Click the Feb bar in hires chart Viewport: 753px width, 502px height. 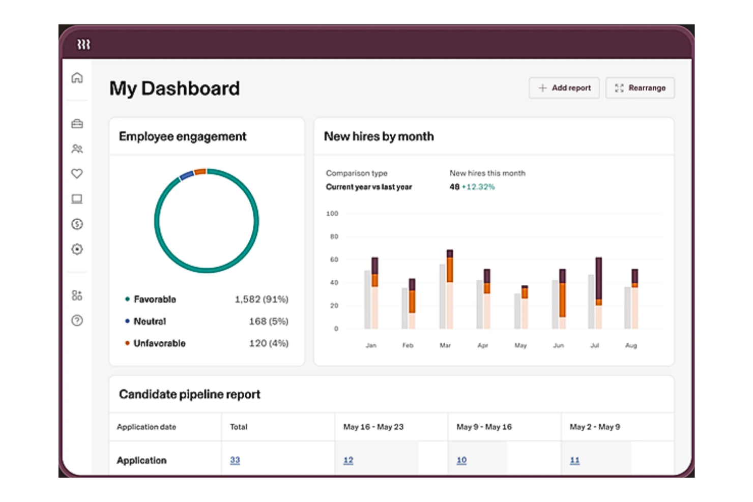409,304
